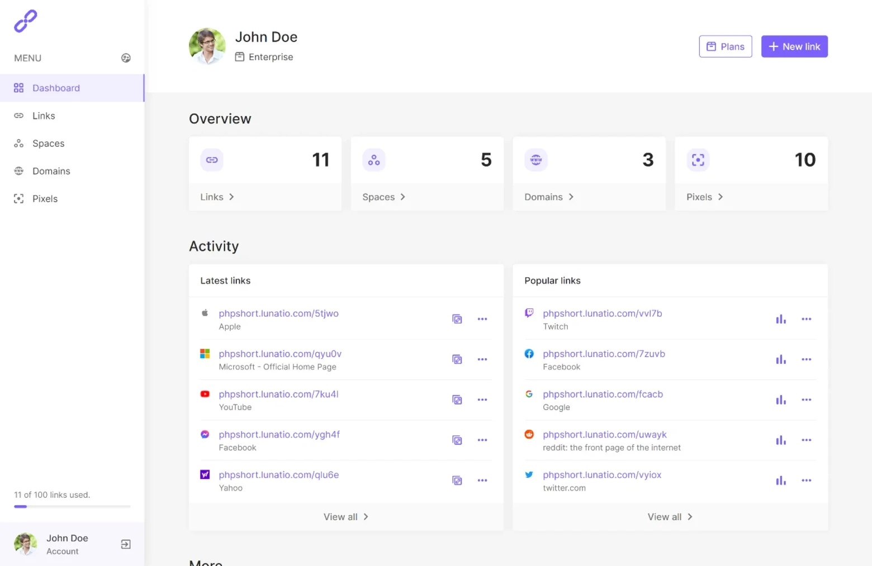Copy the ygh4f Facebook short link
The height and width of the screenshot is (566, 872).
pyautogui.click(x=457, y=440)
